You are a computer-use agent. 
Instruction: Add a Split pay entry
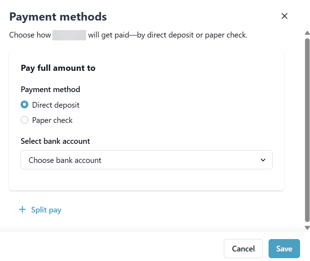pos(46,210)
